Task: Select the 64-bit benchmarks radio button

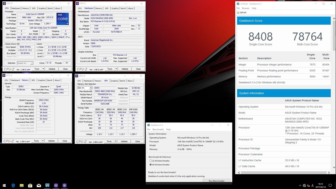Action: click(x=150, y=165)
